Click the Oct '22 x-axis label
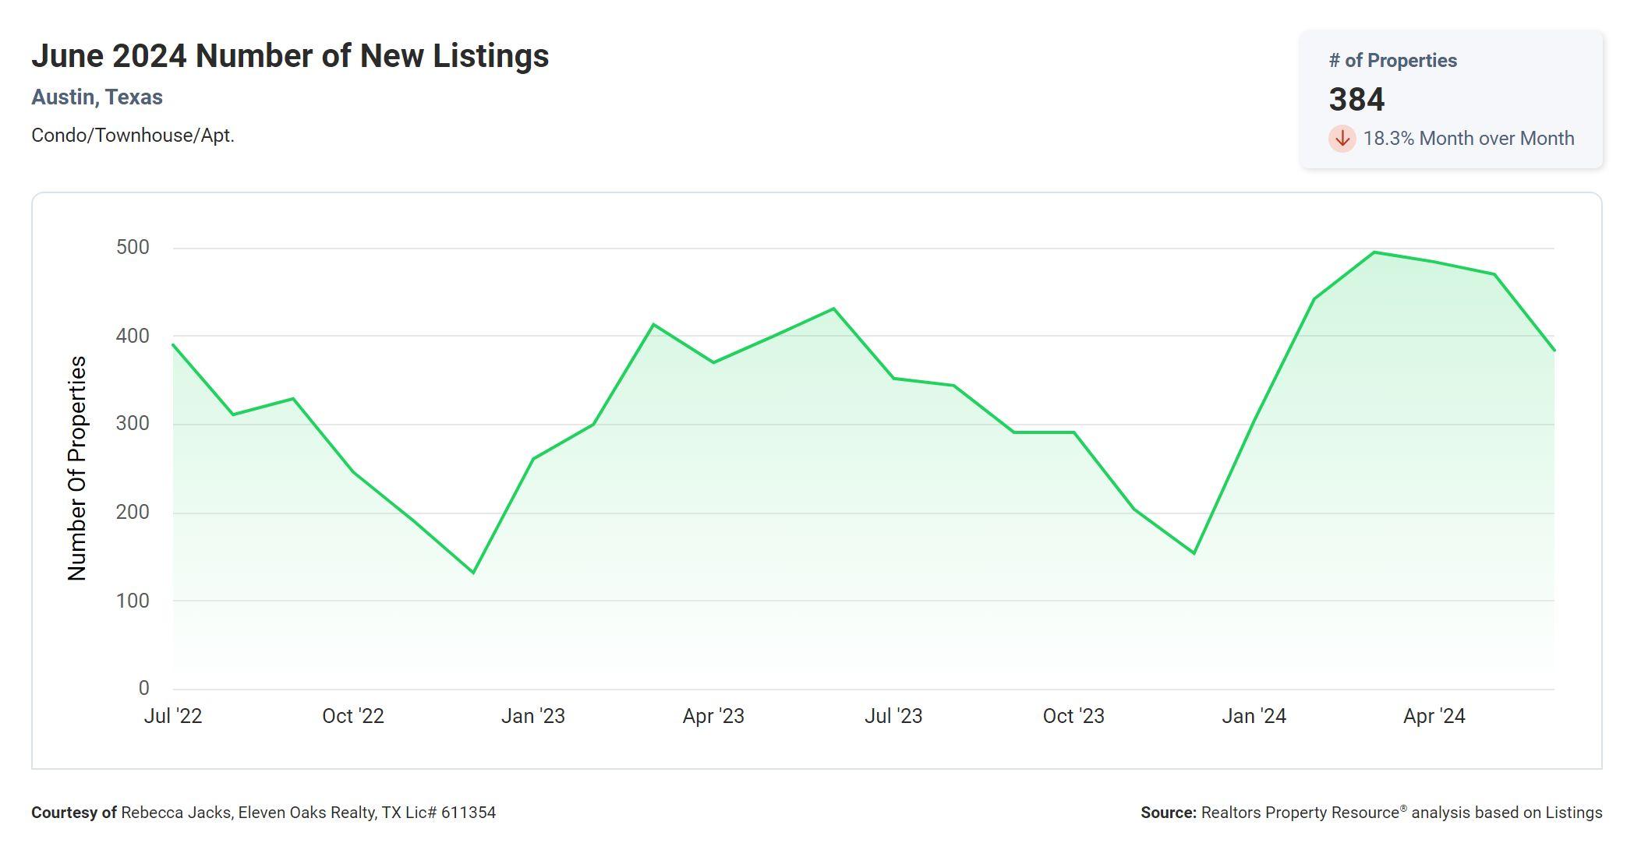The height and width of the screenshot is (857, 1634). 353,716
